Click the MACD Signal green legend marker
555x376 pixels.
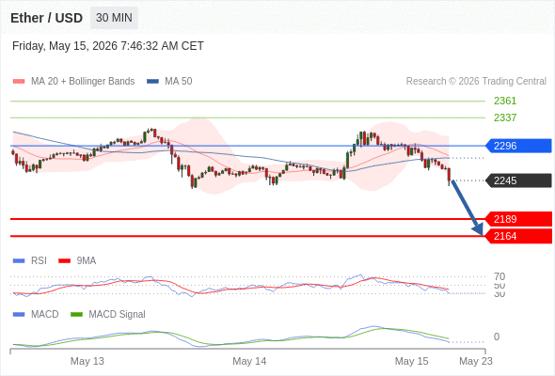(x=76, y=315)
